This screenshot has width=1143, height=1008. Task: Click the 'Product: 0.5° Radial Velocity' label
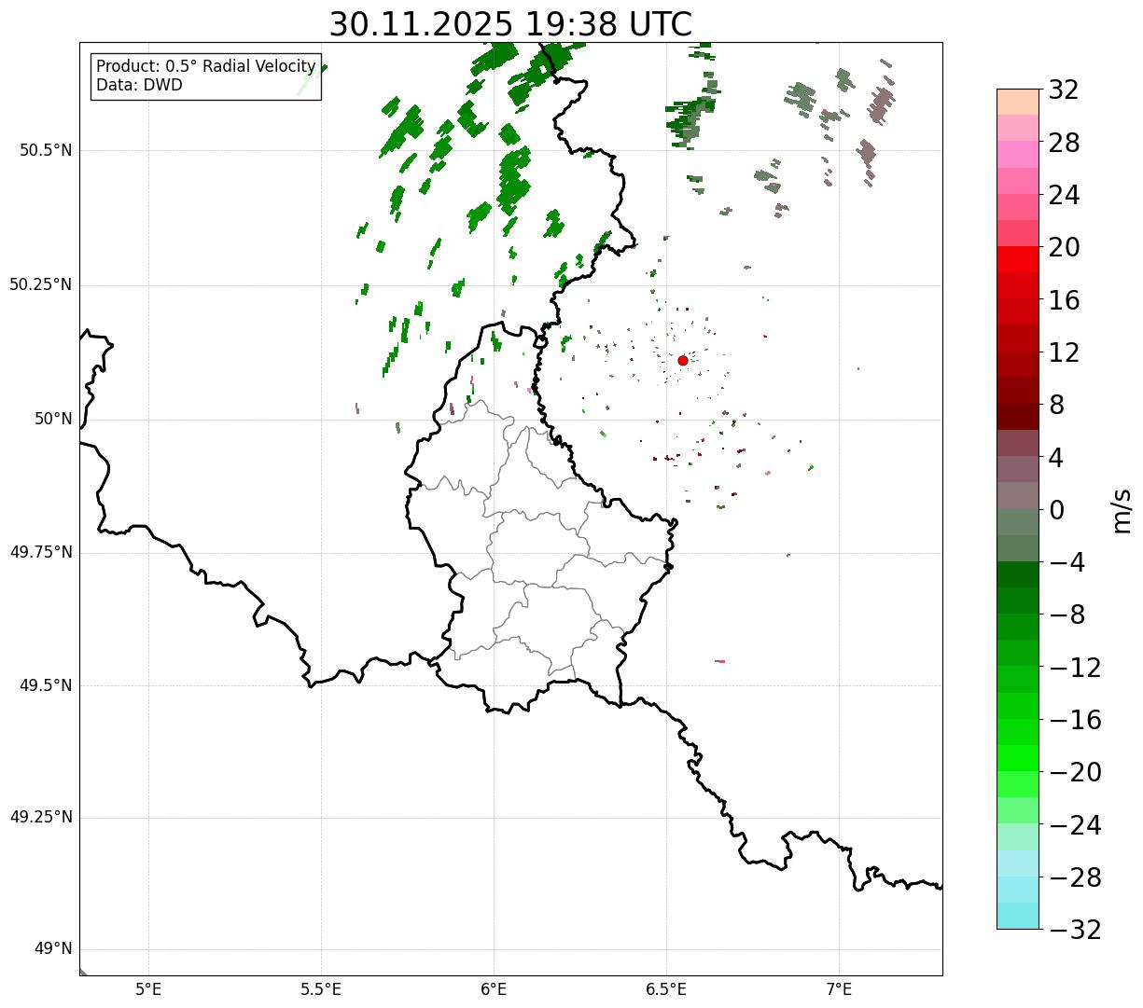(205, 67)
